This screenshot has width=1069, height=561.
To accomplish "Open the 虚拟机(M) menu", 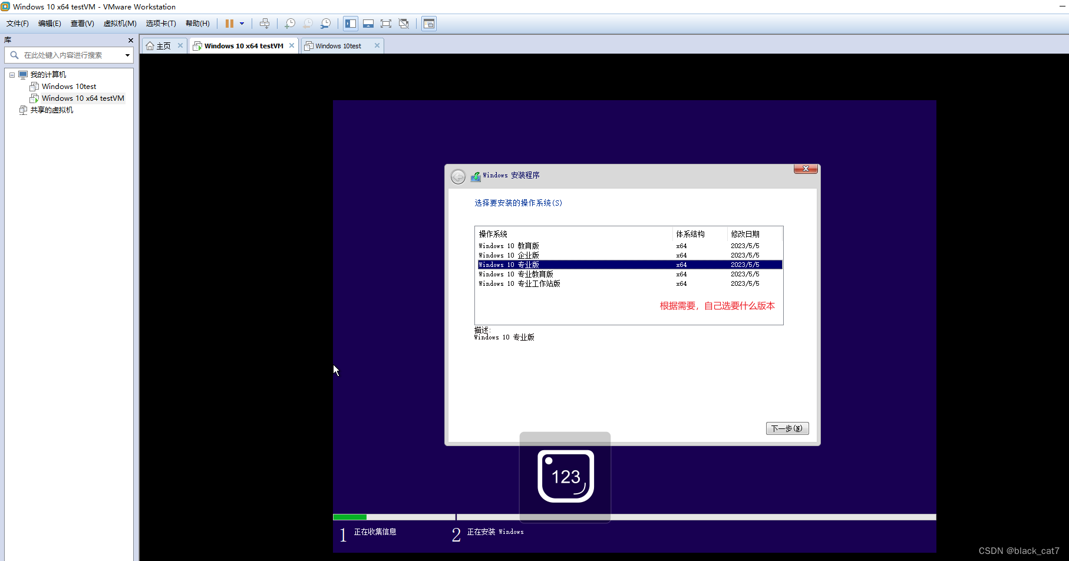I will (120, 24).
